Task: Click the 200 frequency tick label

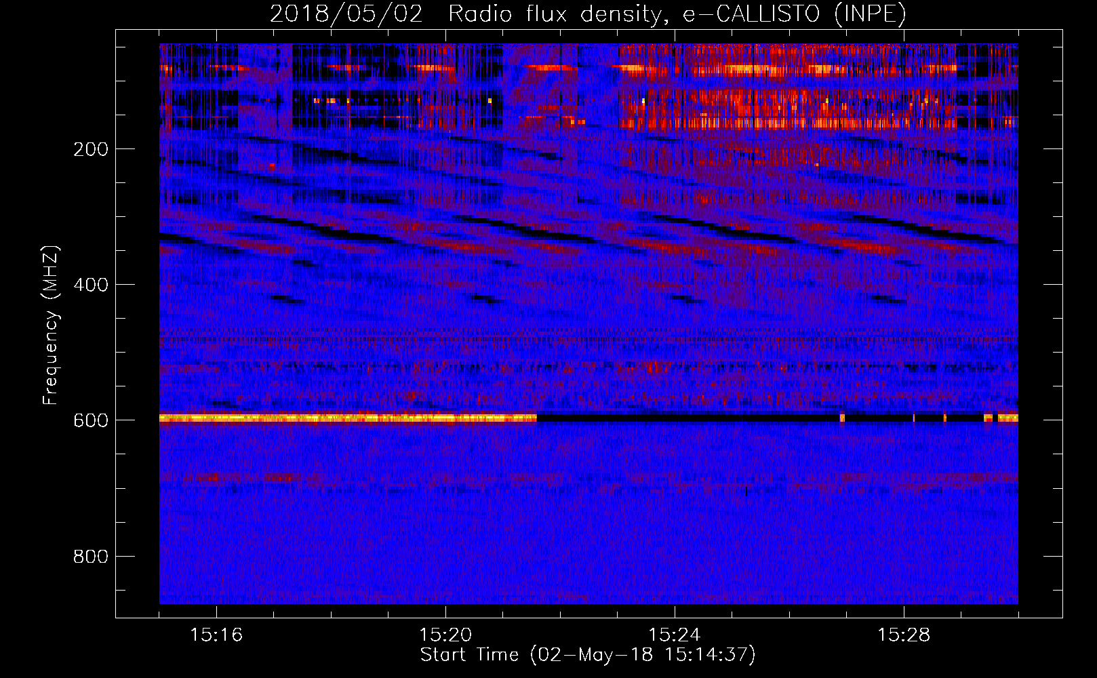Action: click(x=90, y=149)
